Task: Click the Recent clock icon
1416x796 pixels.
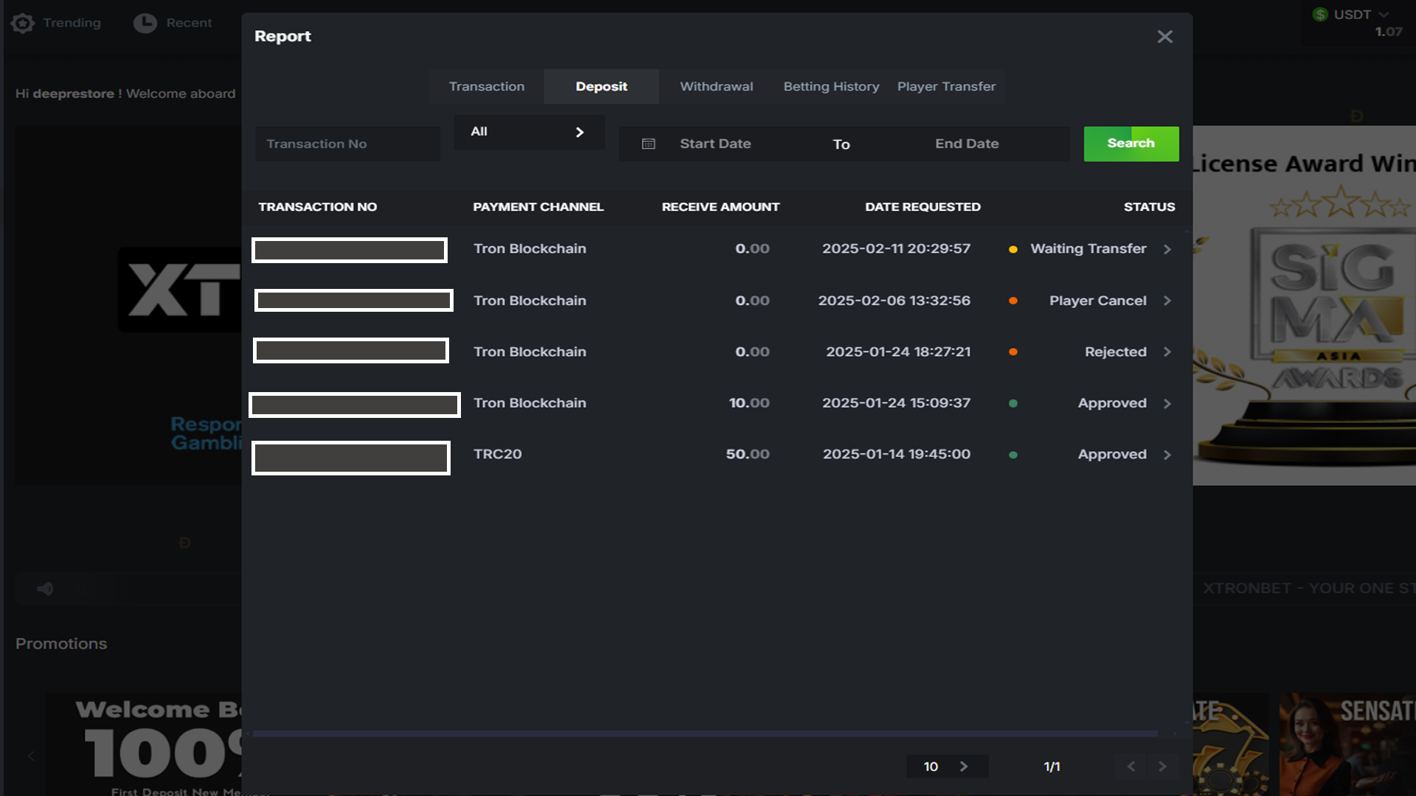Action: point(145,23)
